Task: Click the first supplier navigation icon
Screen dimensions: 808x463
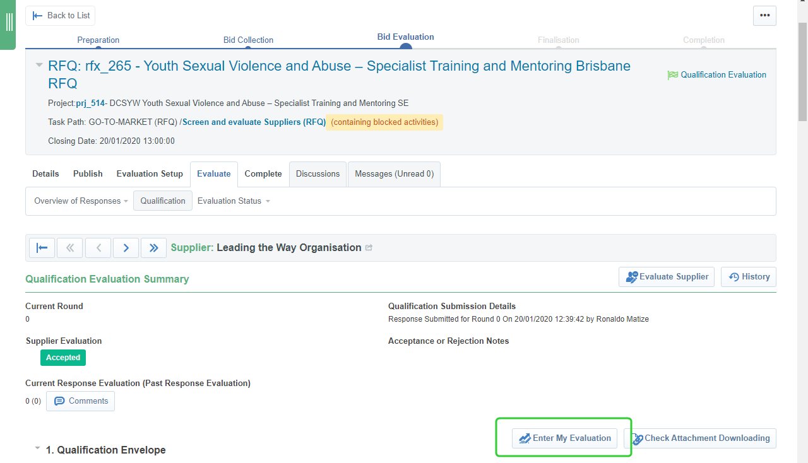Action: pos(42,248)
